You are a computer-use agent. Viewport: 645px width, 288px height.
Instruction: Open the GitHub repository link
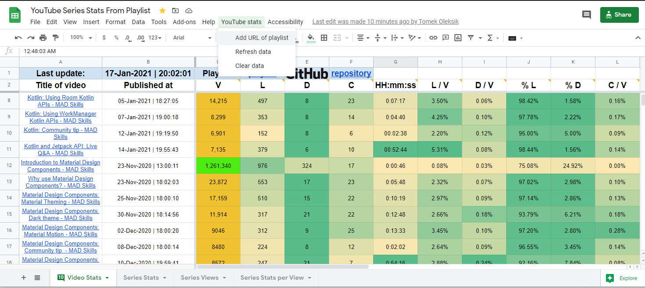pos(351,73)
